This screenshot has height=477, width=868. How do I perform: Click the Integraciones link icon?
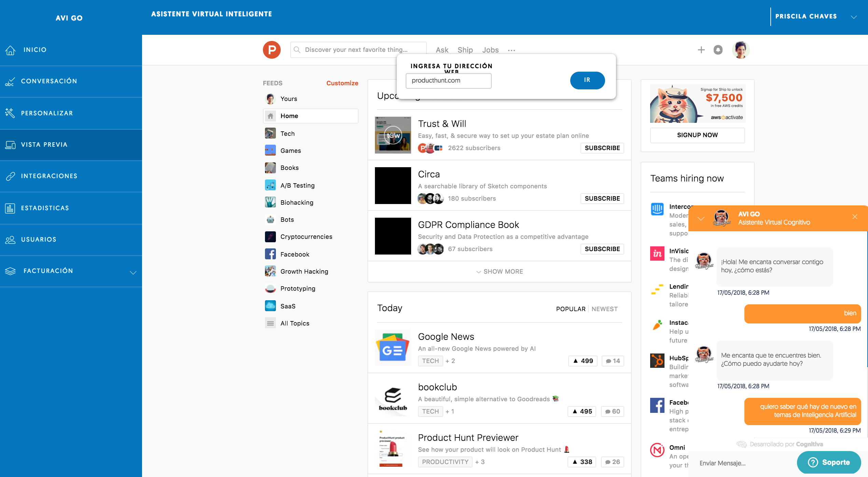click(10, 176)
